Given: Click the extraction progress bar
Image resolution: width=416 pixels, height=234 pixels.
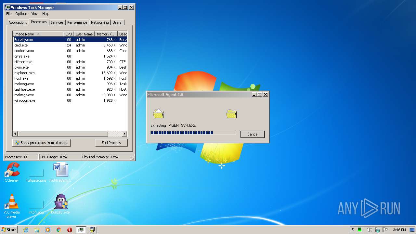Looking at the screenshot, I should click(x=193, y=133).
